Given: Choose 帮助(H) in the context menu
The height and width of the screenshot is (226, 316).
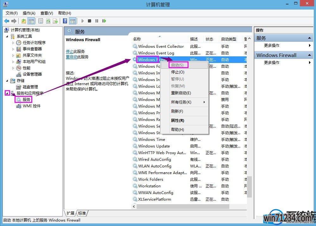Looking at the screenshot, I should point(185,130).
